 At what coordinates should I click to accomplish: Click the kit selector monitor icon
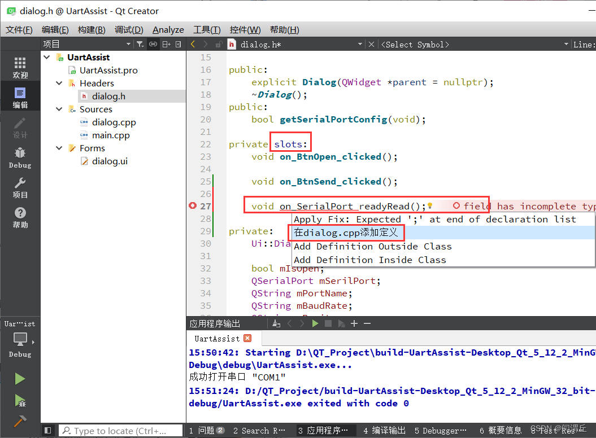pos(20,339)
